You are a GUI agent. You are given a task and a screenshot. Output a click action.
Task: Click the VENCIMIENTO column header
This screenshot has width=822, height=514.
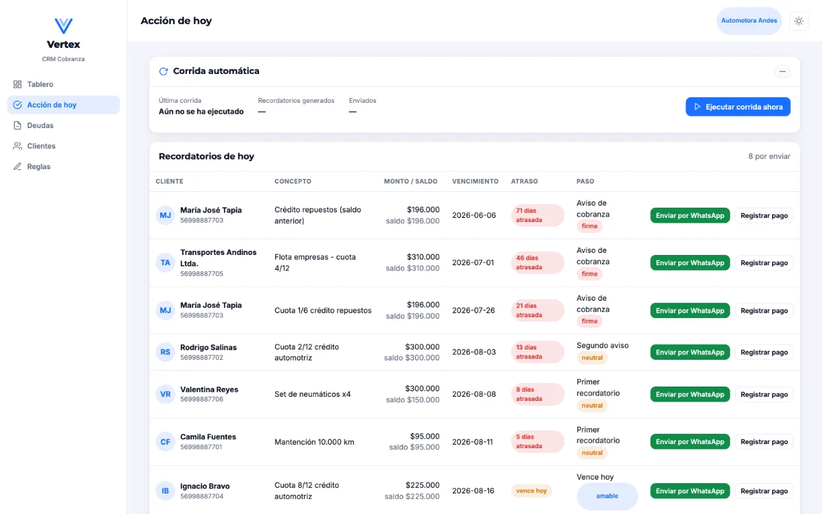[475, 182]
